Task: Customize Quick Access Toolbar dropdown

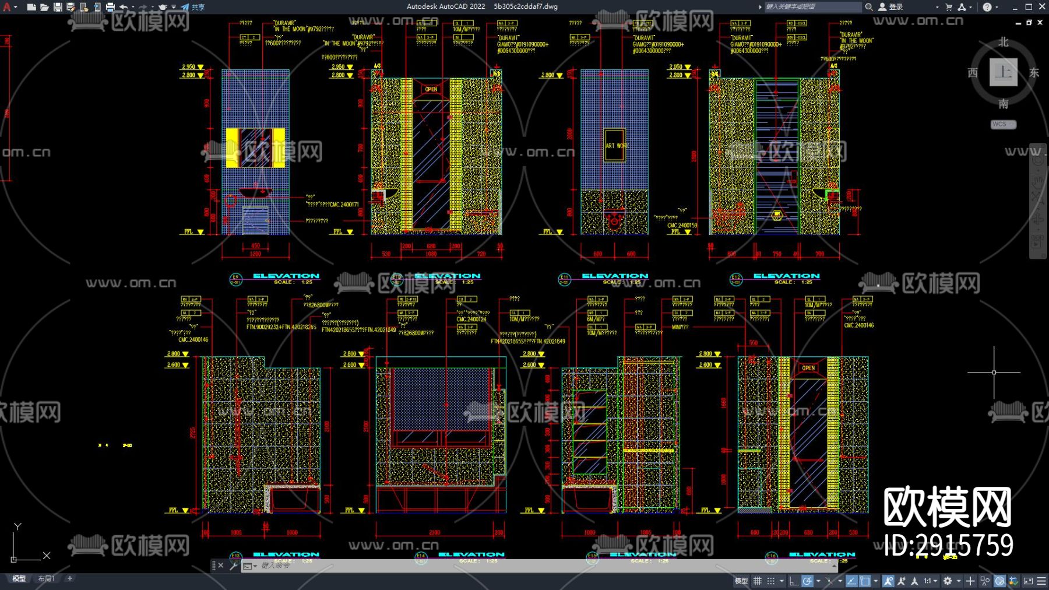Action: click(174, 7)
